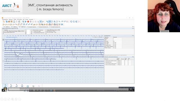
Task: Switch to the '2: ЭМНГ' tab
Action: pos(14,27)
